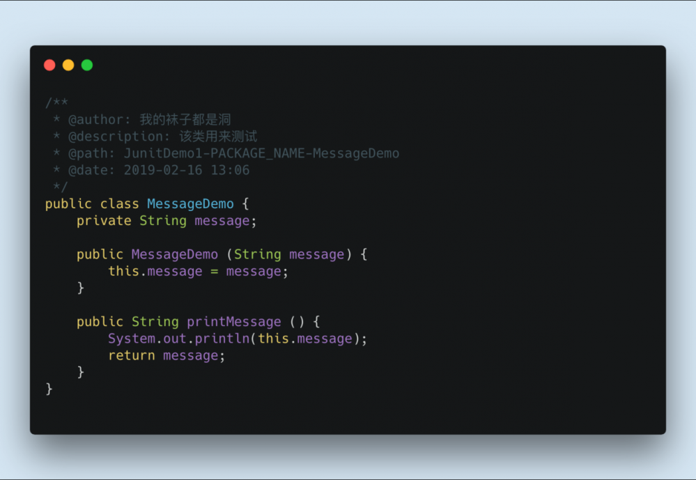696x480 pixels.
Task: Click the green maximize window dot
Action: [x=87, y=65]
